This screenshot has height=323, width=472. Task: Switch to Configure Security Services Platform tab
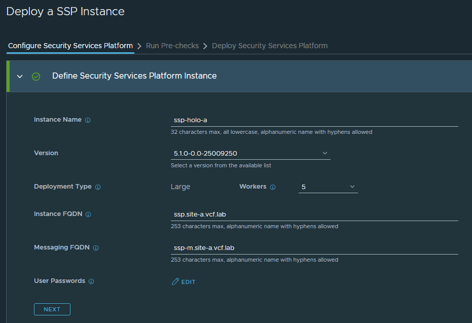(70, 46)
